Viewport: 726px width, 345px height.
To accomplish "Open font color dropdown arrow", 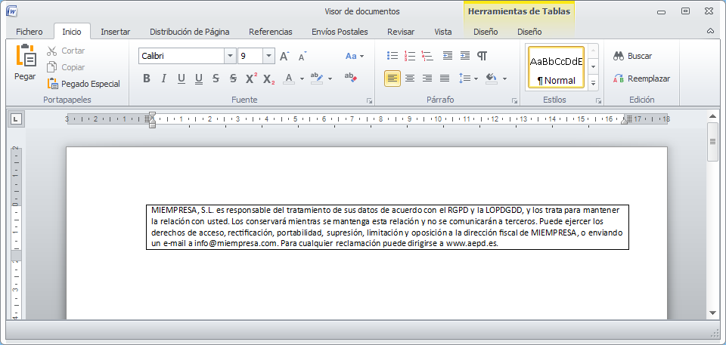I will point(302,79).
